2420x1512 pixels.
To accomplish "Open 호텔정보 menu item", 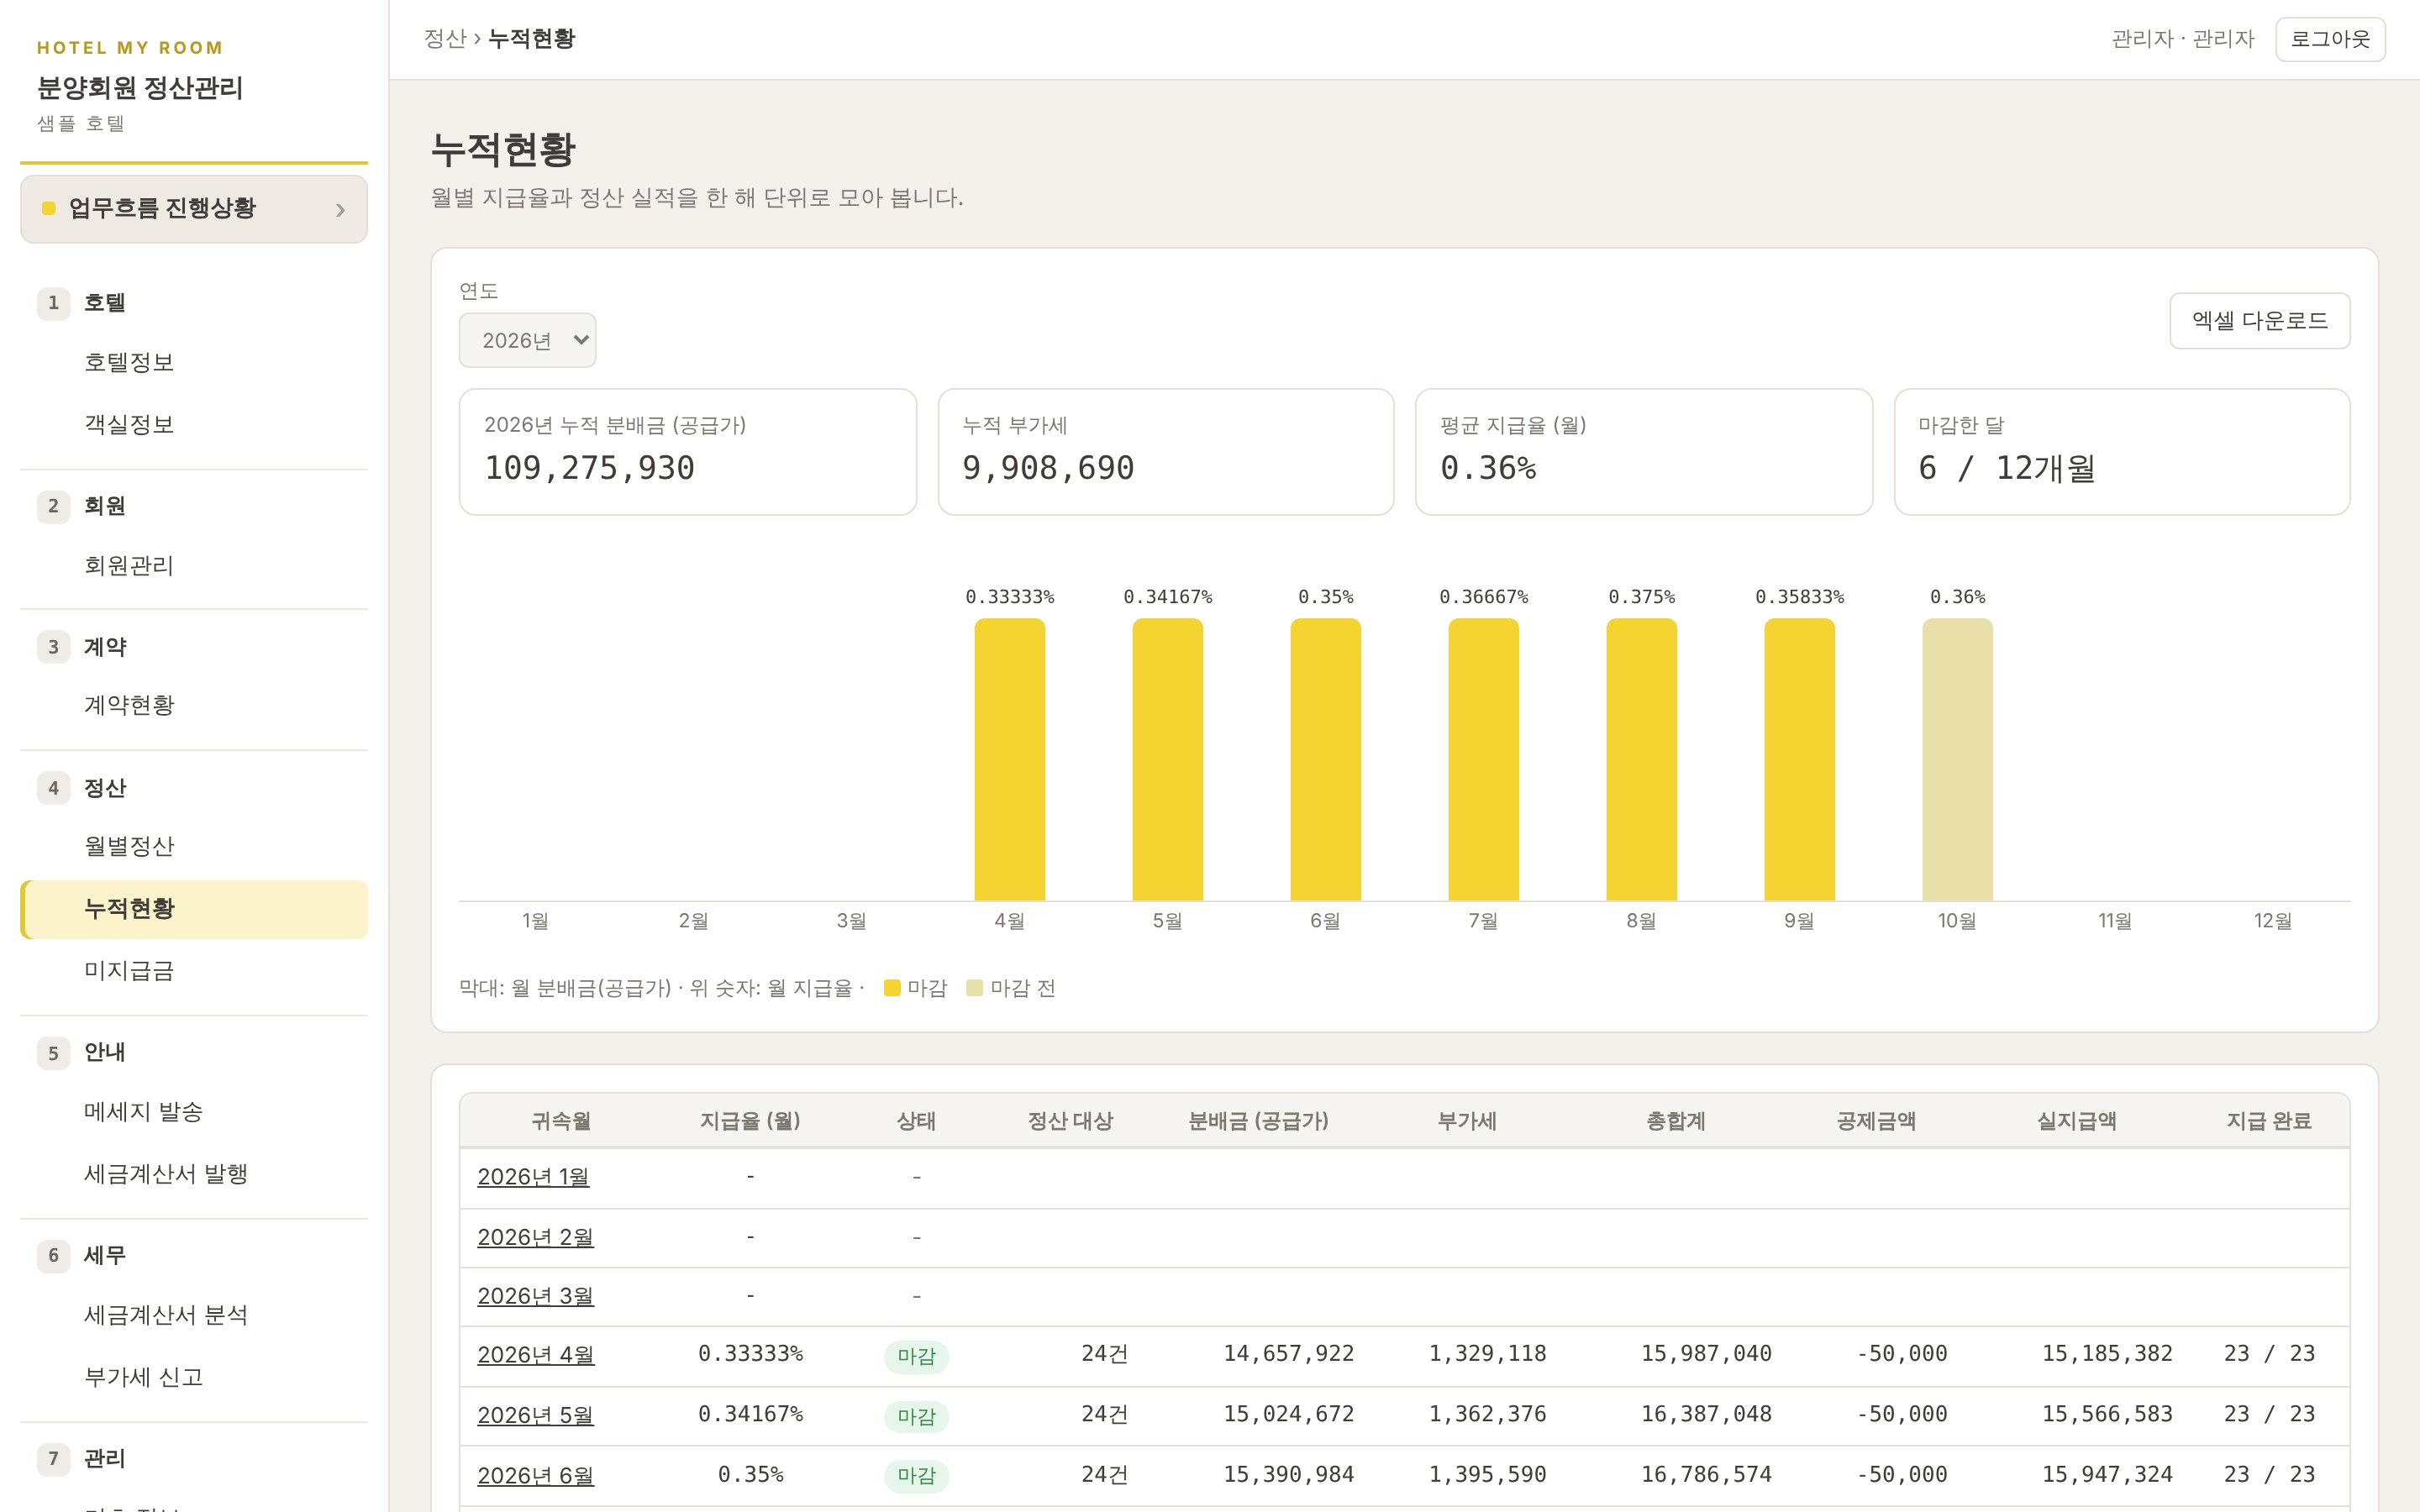I will coord(129,362).
